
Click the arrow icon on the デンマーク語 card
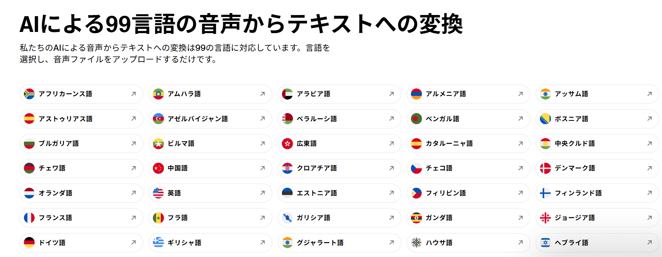click(650, 168)
